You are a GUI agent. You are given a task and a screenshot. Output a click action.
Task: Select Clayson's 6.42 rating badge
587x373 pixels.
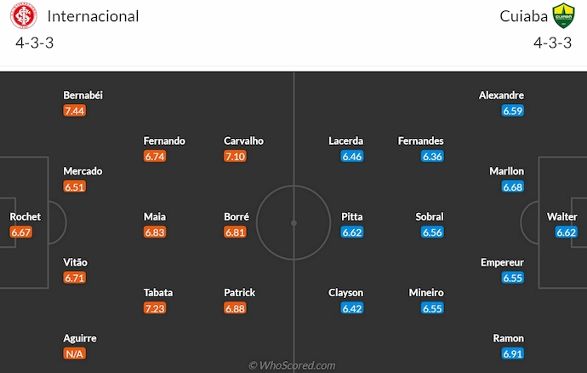coord(351,308)
